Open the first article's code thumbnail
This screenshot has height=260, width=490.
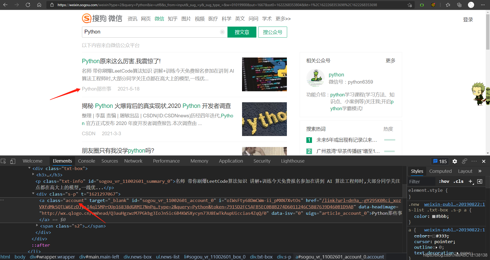264,74
